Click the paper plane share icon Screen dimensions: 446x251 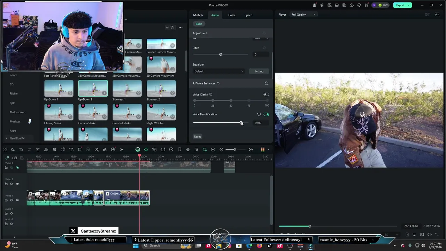pos(322,5)
